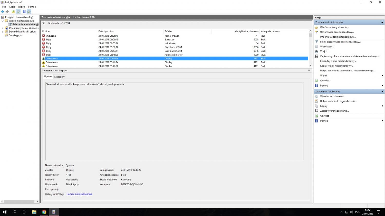The height and width of the screenshot is (216, 385).
Task: Open Chrome from the taskbar
Action: click(44, 212)
